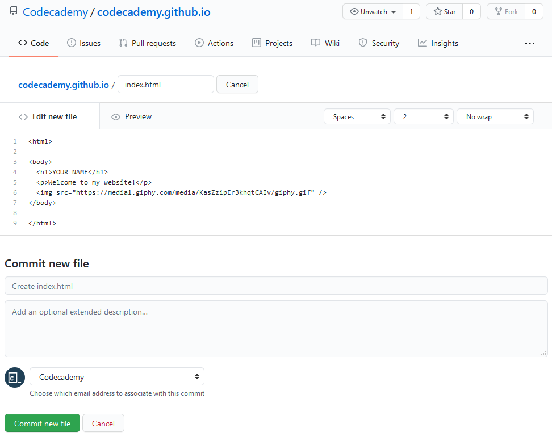Screen dimensions: 552x436
Task: Click the index.html filename input field
Action: point(166,85)
